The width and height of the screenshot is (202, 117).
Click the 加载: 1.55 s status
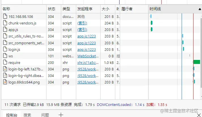click(157, 105)
